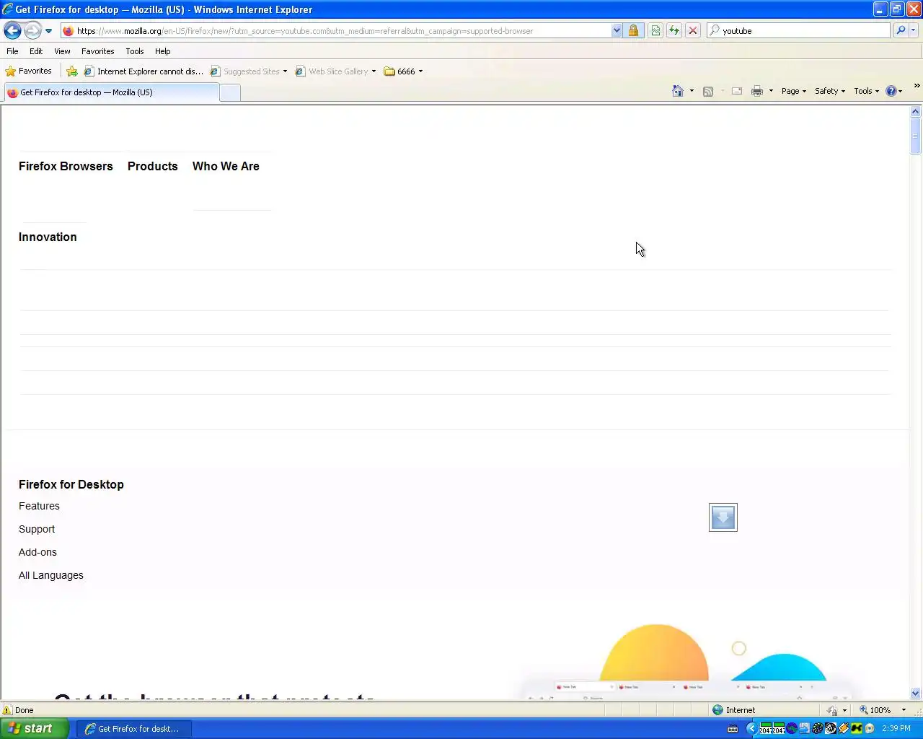This screenshot has height=739, width=923.
Task: Open the Windows start menu
Action: tap(35, 728)
